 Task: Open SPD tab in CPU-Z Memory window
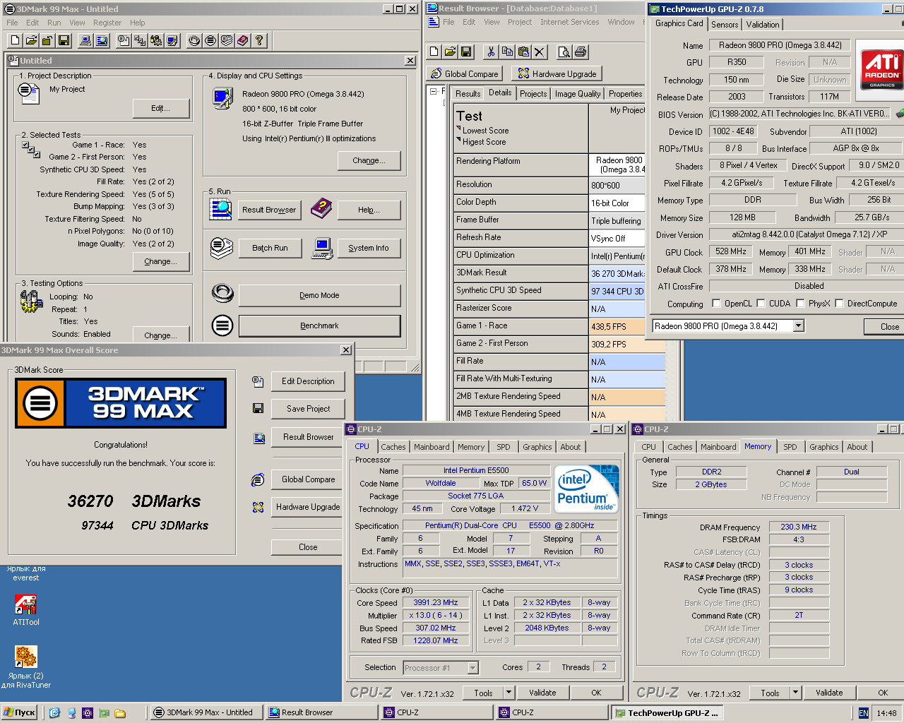coord(790,447)
